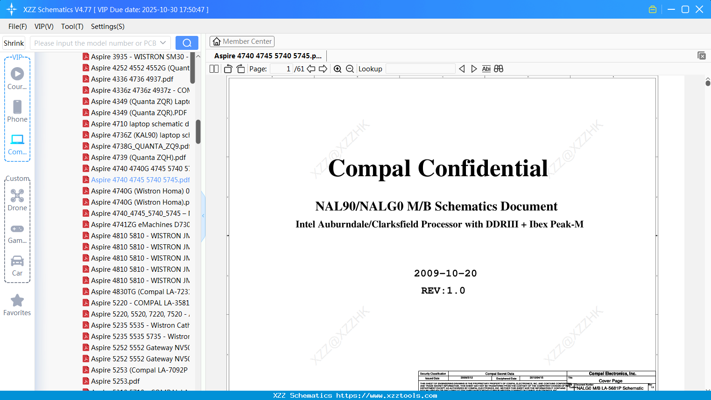Open Aspire 5220 - COMPAL LA-3581 file

(136, 303)
